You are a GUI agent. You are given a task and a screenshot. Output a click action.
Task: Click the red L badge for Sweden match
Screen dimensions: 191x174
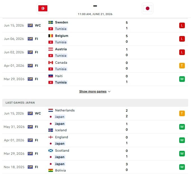coord(182,25)
